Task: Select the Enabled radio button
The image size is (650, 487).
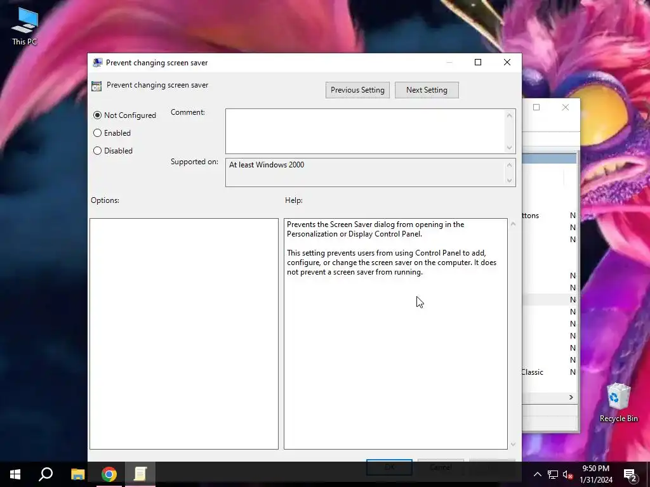Action: [112, 133]
